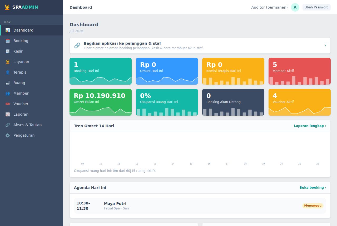Click the Member people icon

click(x=8, y=93)
